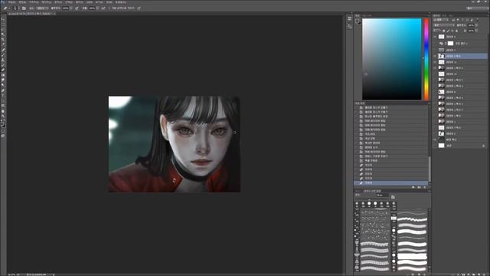Click the History panel vertical scrollbar
Viewport: 490px width, 276px height.
click(430, 169)
